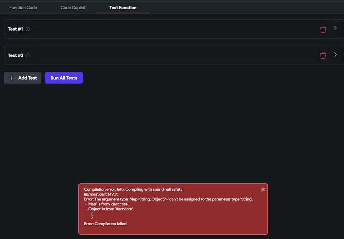Click the 'Compiling with sound null safety' line
The width and height of the screenshot is (344, 239).
pyautogui.click(x=133, y=189)
